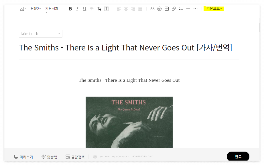
Task: Center align the text
Action: point(126,9)
